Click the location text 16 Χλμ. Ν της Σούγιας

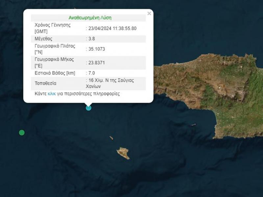coord(111,80)
